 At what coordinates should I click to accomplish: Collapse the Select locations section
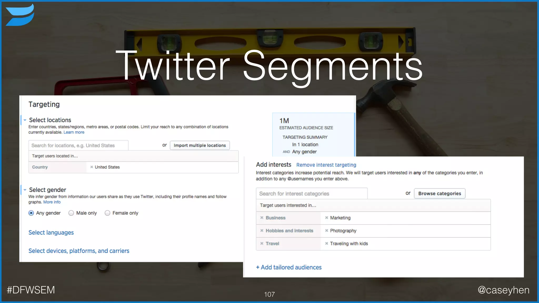coord(25,120)
